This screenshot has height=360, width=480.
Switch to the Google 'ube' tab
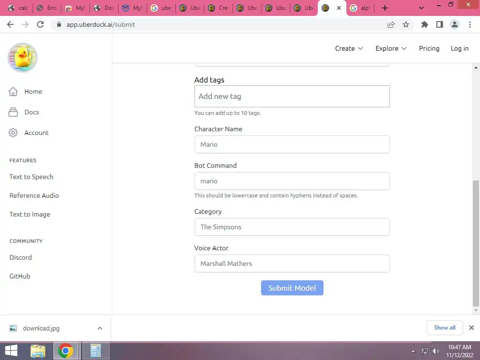coord(161,8)
